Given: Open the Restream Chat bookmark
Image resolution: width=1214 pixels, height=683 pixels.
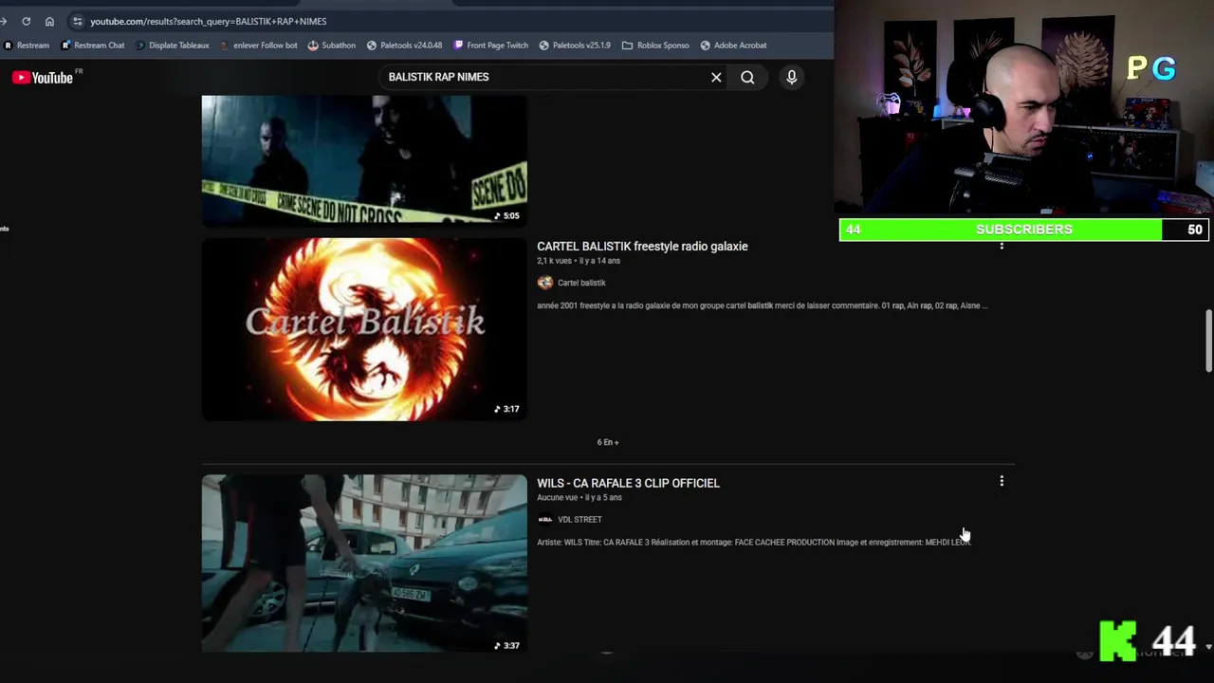Looking at the screenshot, I should [93, 45].
